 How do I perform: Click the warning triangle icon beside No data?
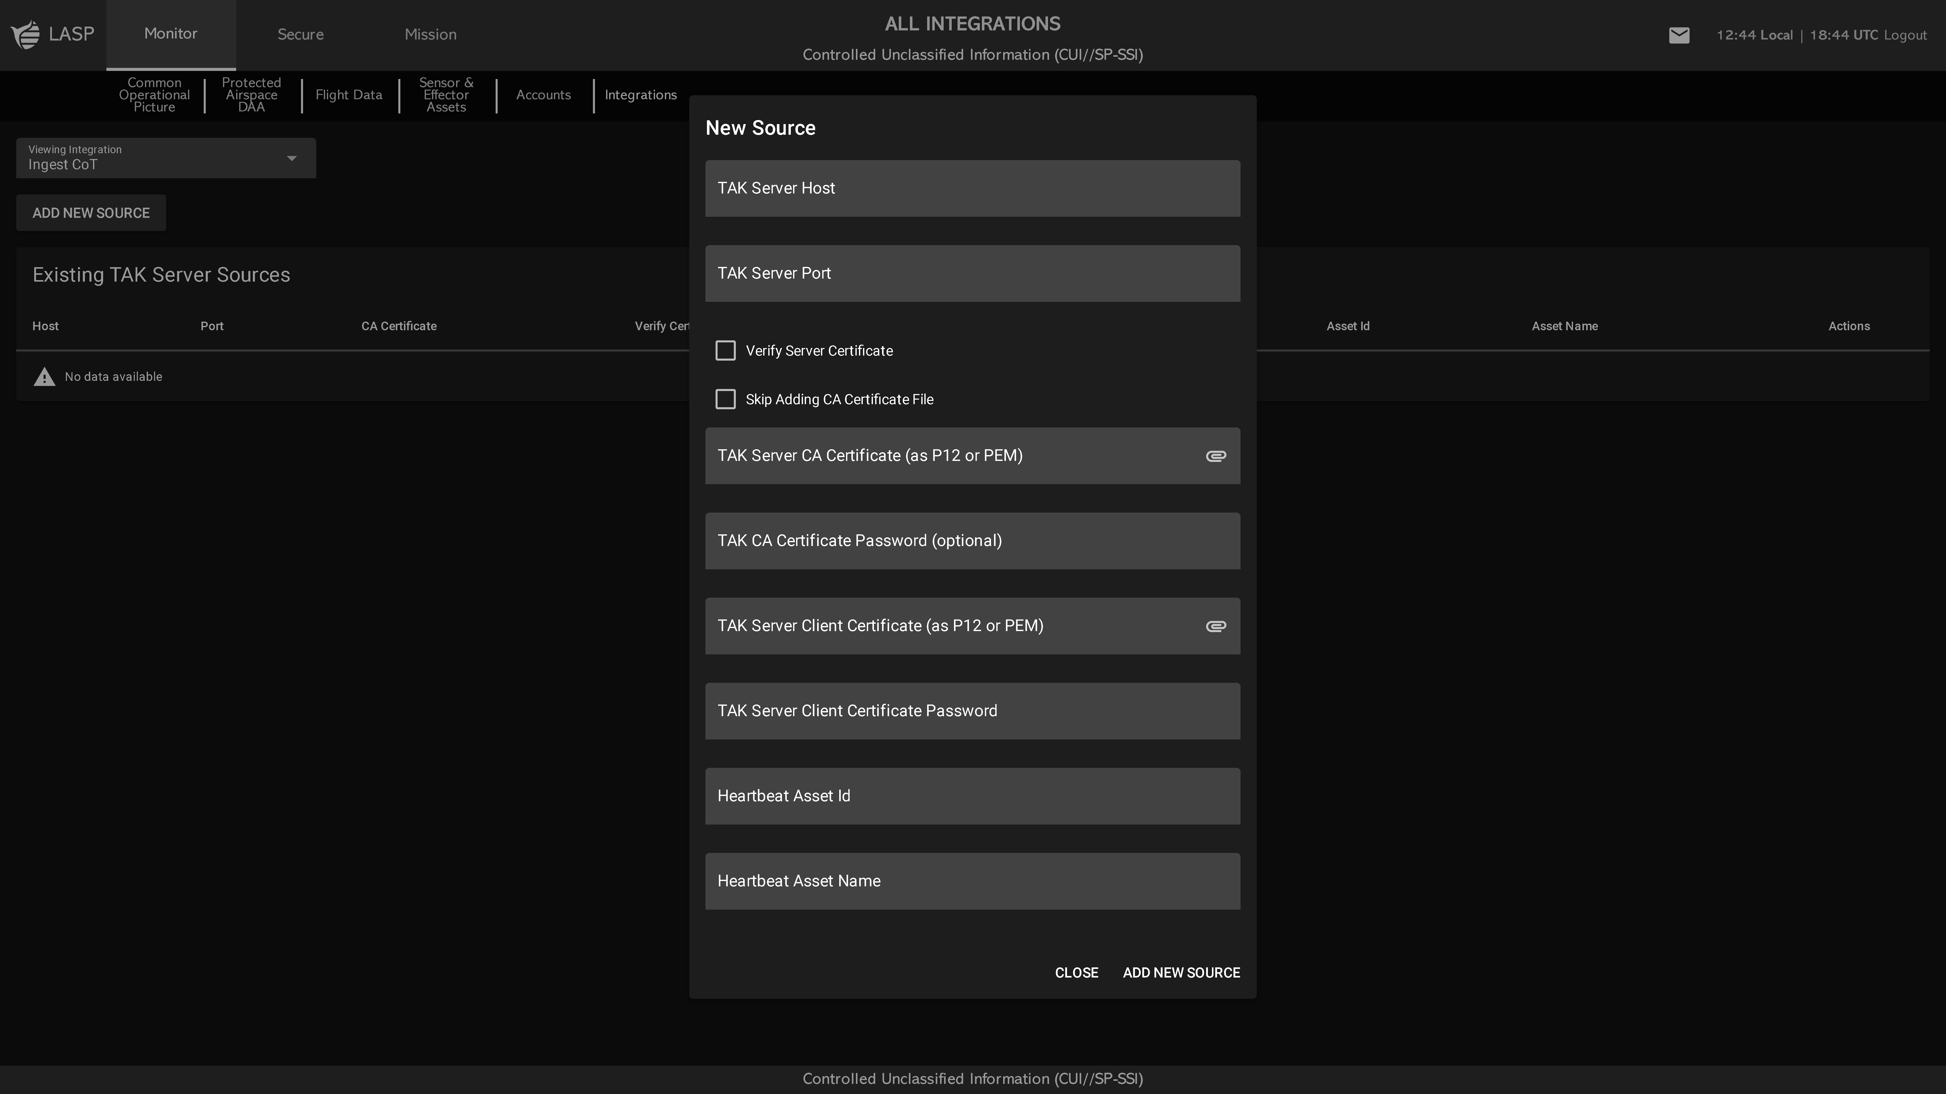pos(45,377)
